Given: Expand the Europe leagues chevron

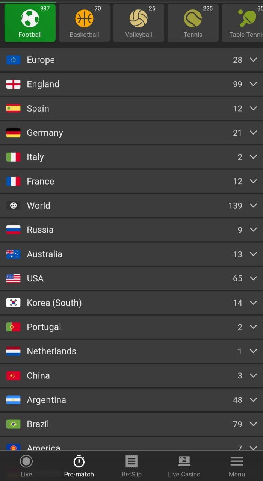Looking at the screenshot, I should click(253, 60).
